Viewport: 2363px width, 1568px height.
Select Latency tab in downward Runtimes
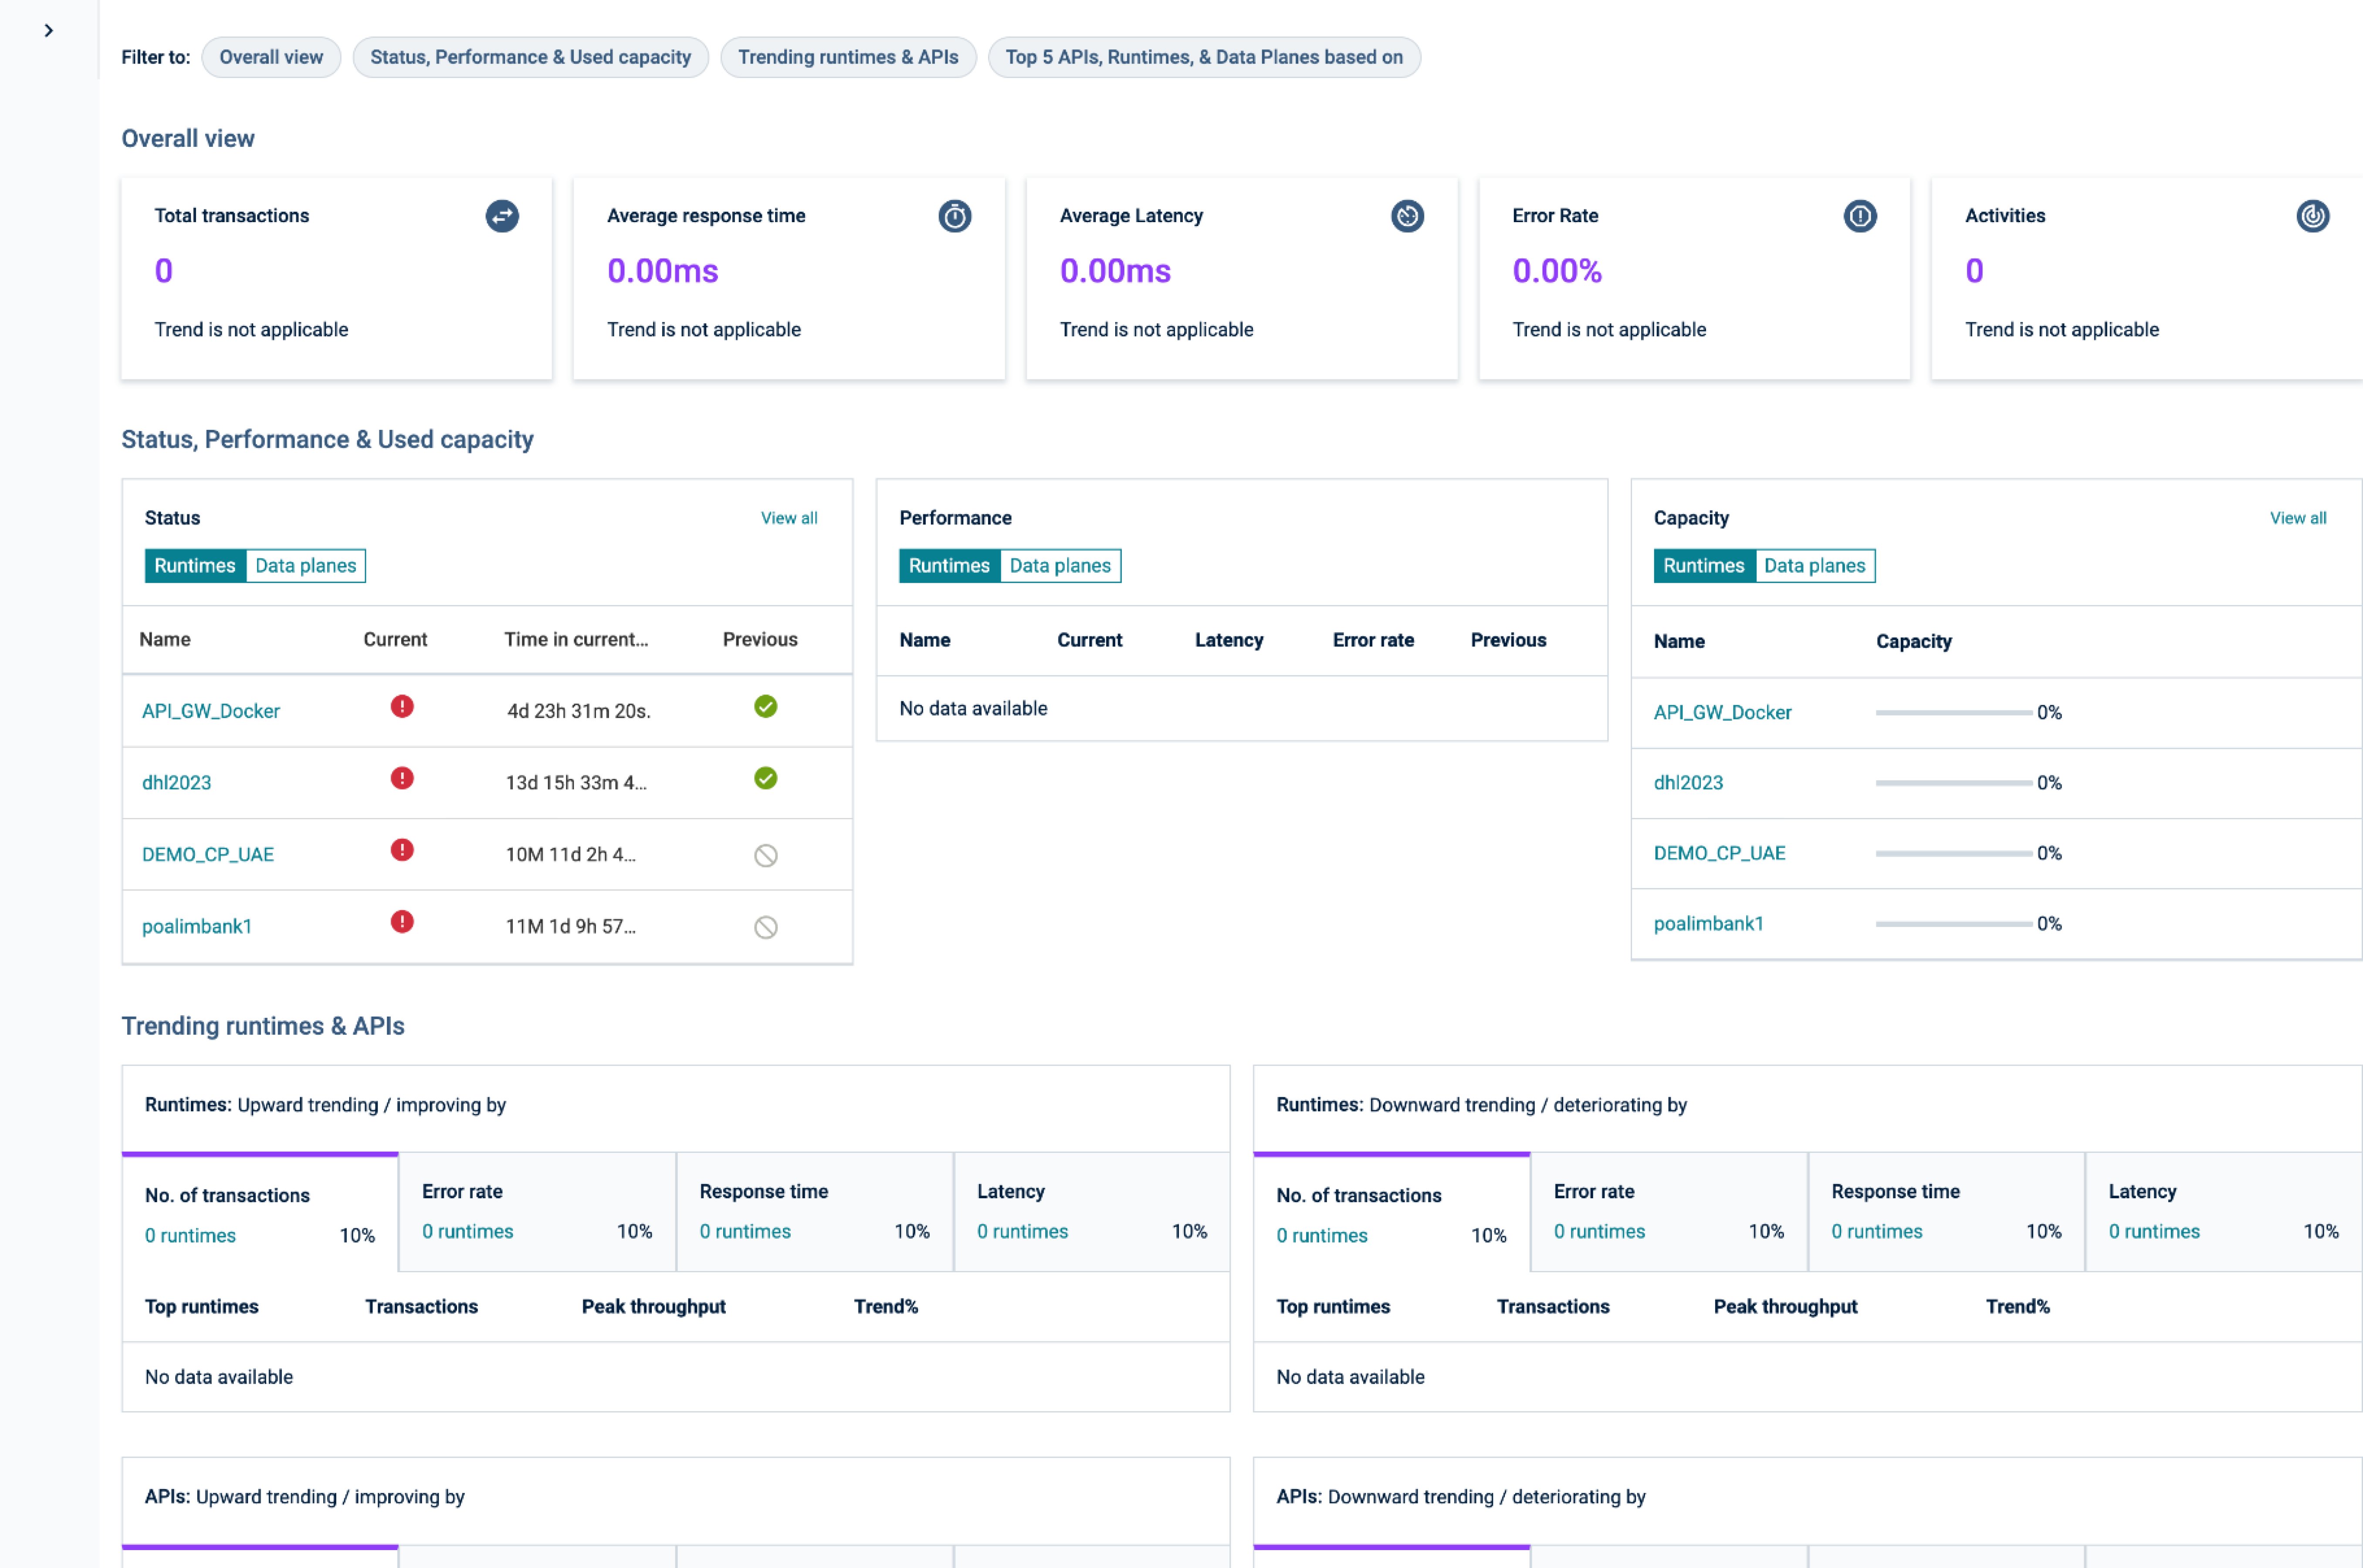point(2224,1212)
